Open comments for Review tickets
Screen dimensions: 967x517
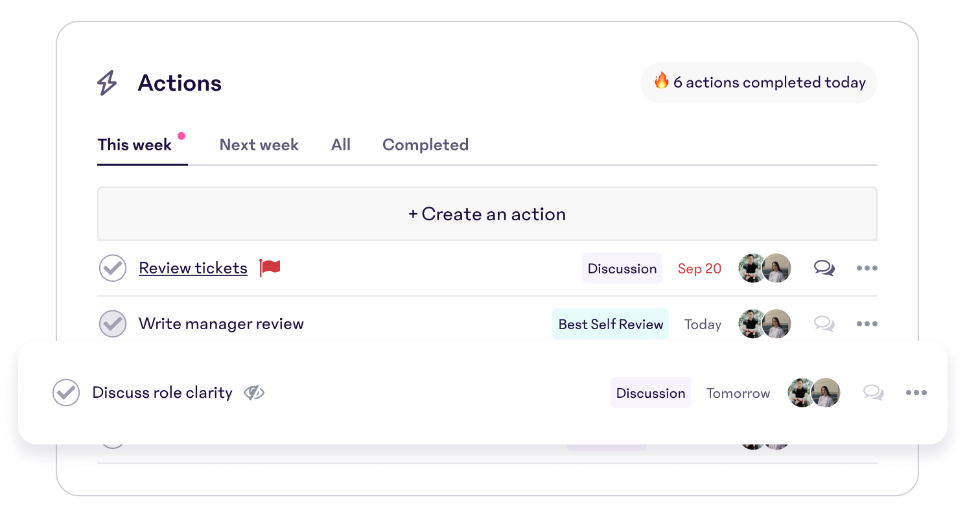click(x=824, y=268)
